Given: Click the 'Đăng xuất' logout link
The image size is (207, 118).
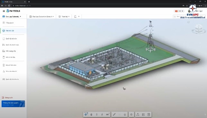Looking at the screenshot, I should (7, 98).
